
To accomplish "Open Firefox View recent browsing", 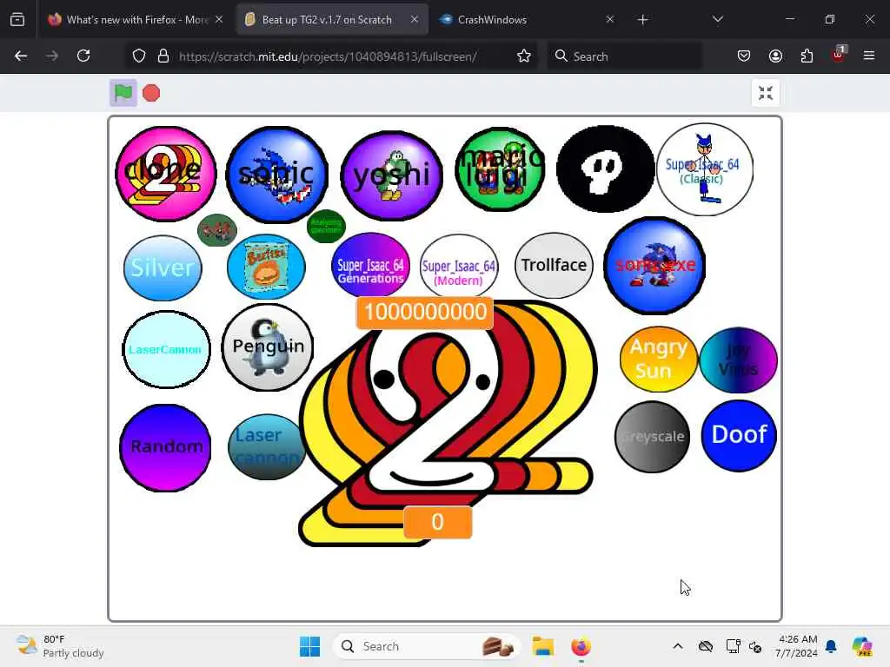I will click(17, 19).
